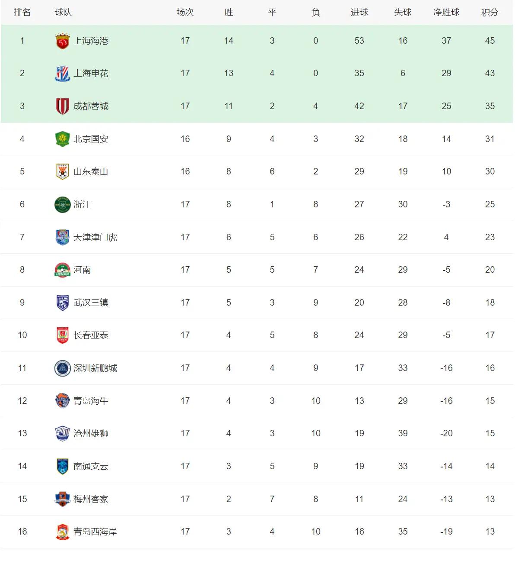Click the 排名 column header
515x577 pixels.
22,13
